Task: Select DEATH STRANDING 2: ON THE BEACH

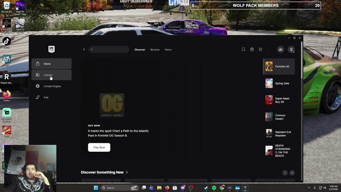Action: [279, 151]
